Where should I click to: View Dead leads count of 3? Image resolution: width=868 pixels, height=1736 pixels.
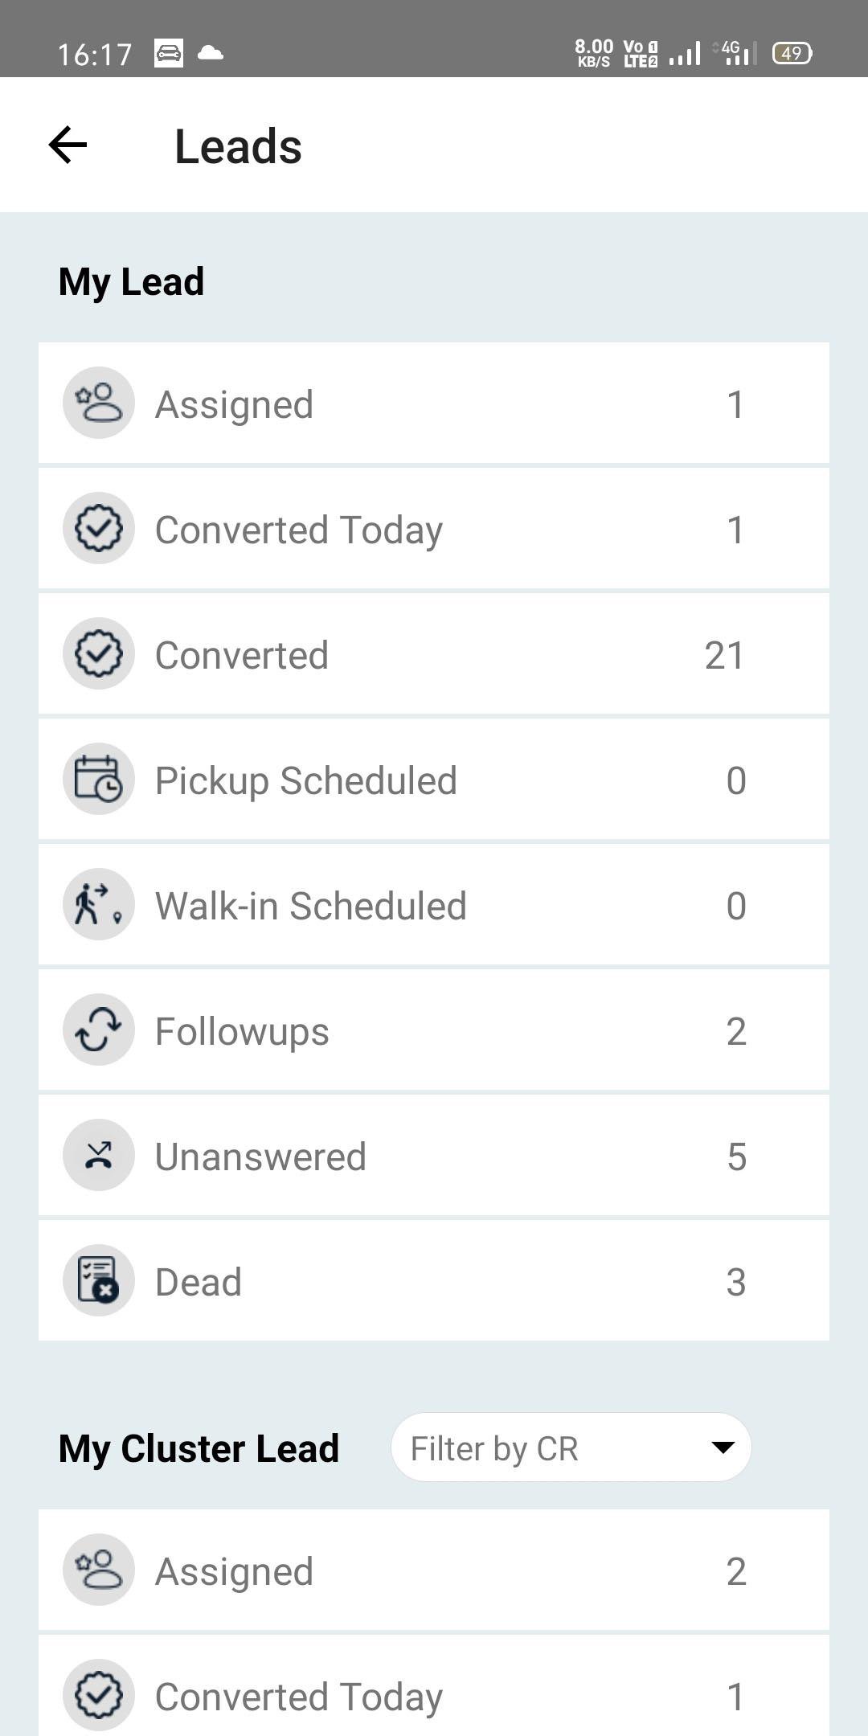pyautogui.click(x=736, y=1282)
